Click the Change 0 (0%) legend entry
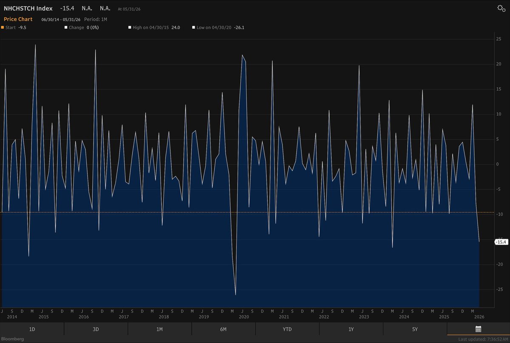 [82, 28]
